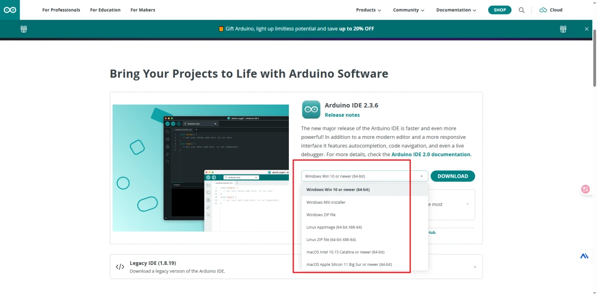This screenshot has height=296, width=597.
Task: Click the OS selection dropdown box
Action: pos(364,176)
